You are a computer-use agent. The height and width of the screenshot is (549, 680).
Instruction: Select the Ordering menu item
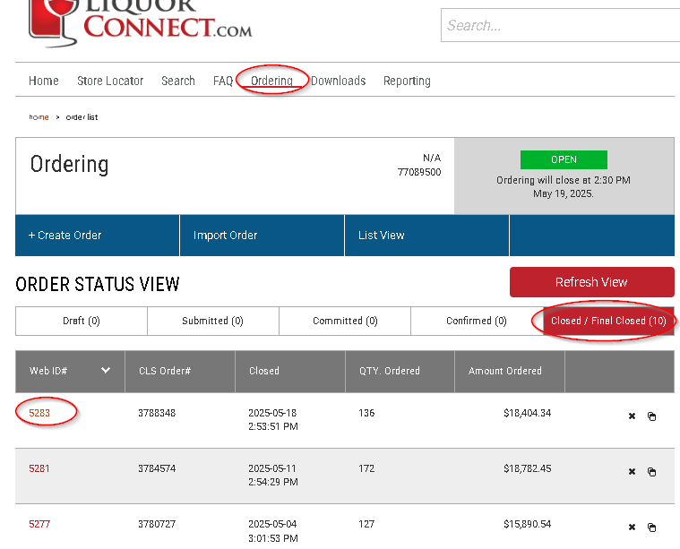(272, 81)
